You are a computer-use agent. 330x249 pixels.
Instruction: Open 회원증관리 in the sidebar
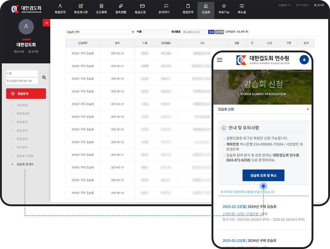tap(23, 114)
